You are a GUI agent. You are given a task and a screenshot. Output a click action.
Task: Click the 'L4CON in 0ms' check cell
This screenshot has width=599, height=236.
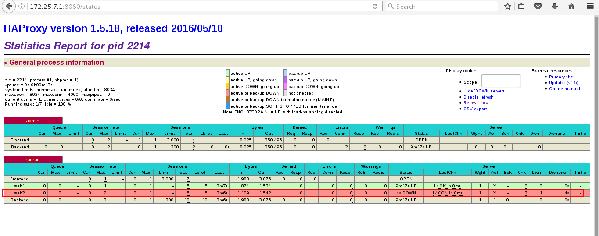pyautogui.click(x=448, y=193)
